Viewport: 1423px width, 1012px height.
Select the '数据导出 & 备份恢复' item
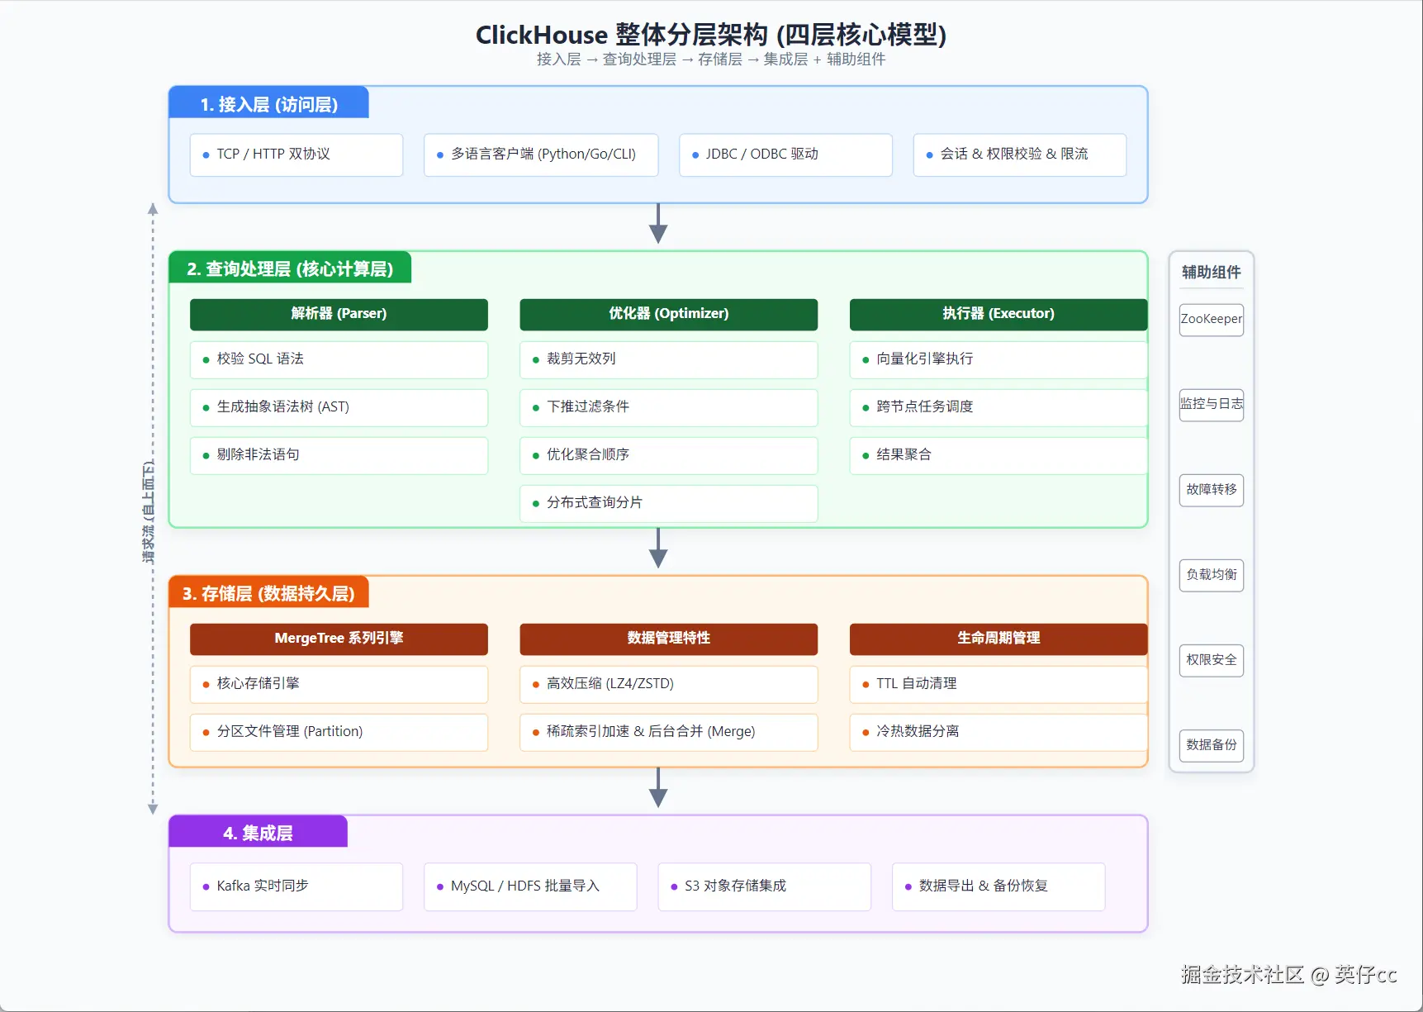pyautogui.click(x=998, y=886)
